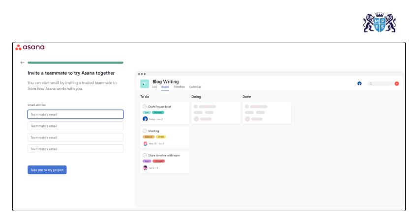The width and height of the screenshot is (418, 221).
Task: Mark Draft Project brief as complete
Action: click(x=145, y=107)
